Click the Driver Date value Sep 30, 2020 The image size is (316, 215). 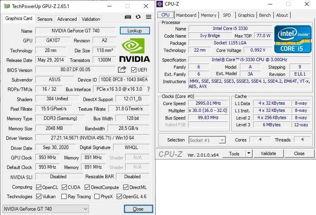pyautogui.click(x=56, y=147)
